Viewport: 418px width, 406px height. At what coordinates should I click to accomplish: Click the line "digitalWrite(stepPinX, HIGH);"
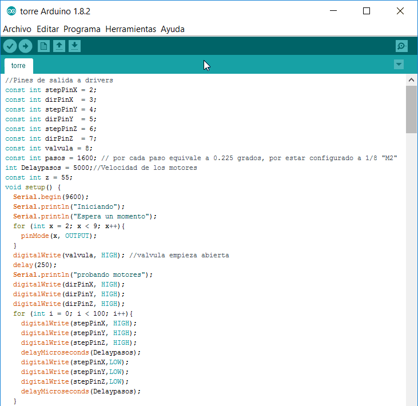click(x=79, y=323)
